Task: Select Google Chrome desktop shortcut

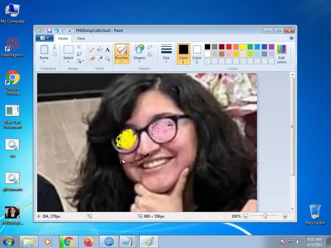Action: (x=13, y=83)
